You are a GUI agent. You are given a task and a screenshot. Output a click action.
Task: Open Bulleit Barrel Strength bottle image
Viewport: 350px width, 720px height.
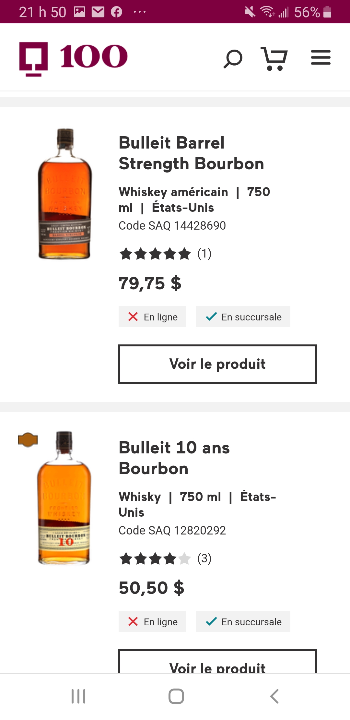(65, 194)
